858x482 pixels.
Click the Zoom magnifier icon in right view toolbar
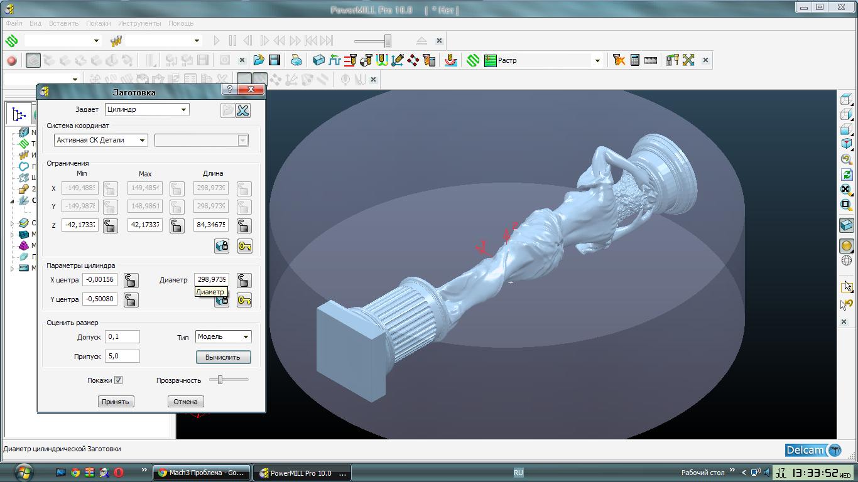(x=846, y=160)
